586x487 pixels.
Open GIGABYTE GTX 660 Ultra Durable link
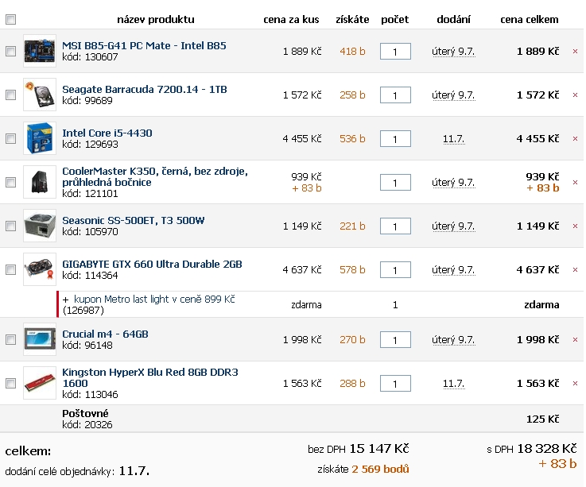pyautogui.click(x=152, y=264)
